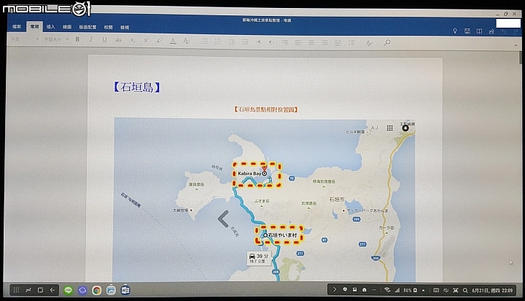Open the 字型 font name dropdown
Screen dimensions: 525x301
[25, 39]
